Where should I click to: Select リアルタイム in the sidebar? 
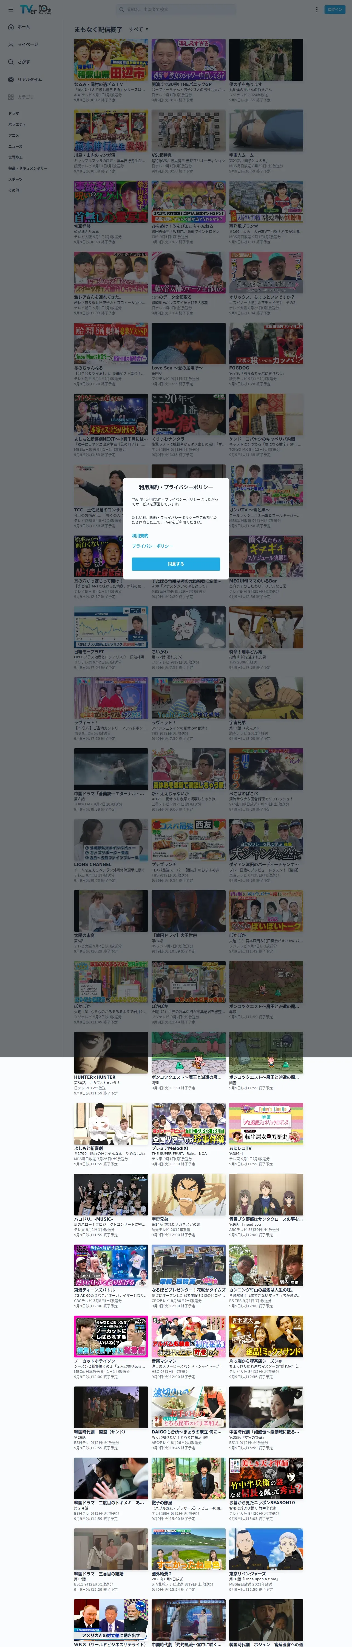click(30, 79)
